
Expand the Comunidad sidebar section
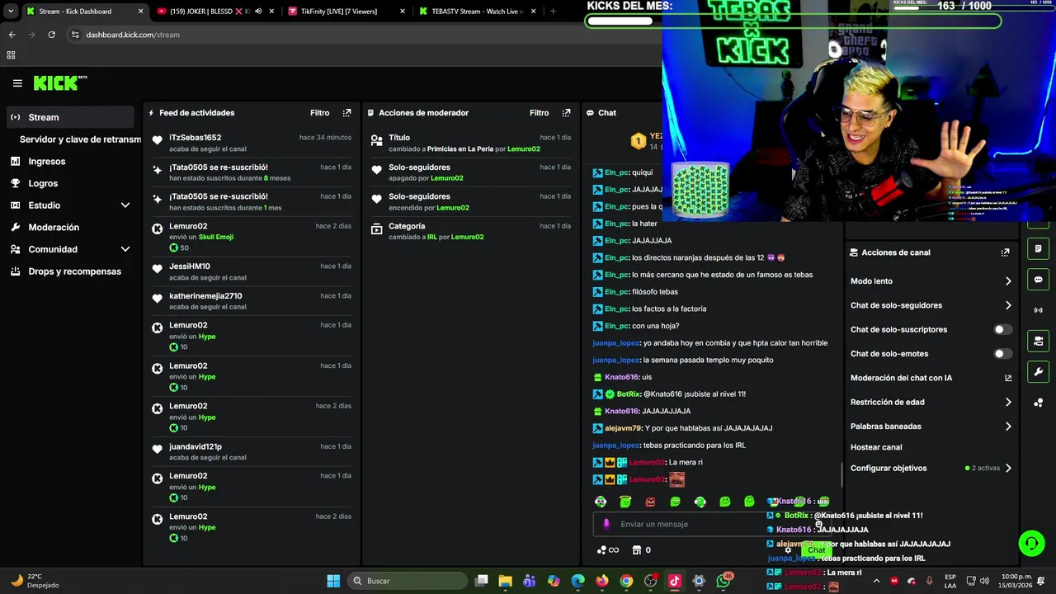click(x=125, y=249)
